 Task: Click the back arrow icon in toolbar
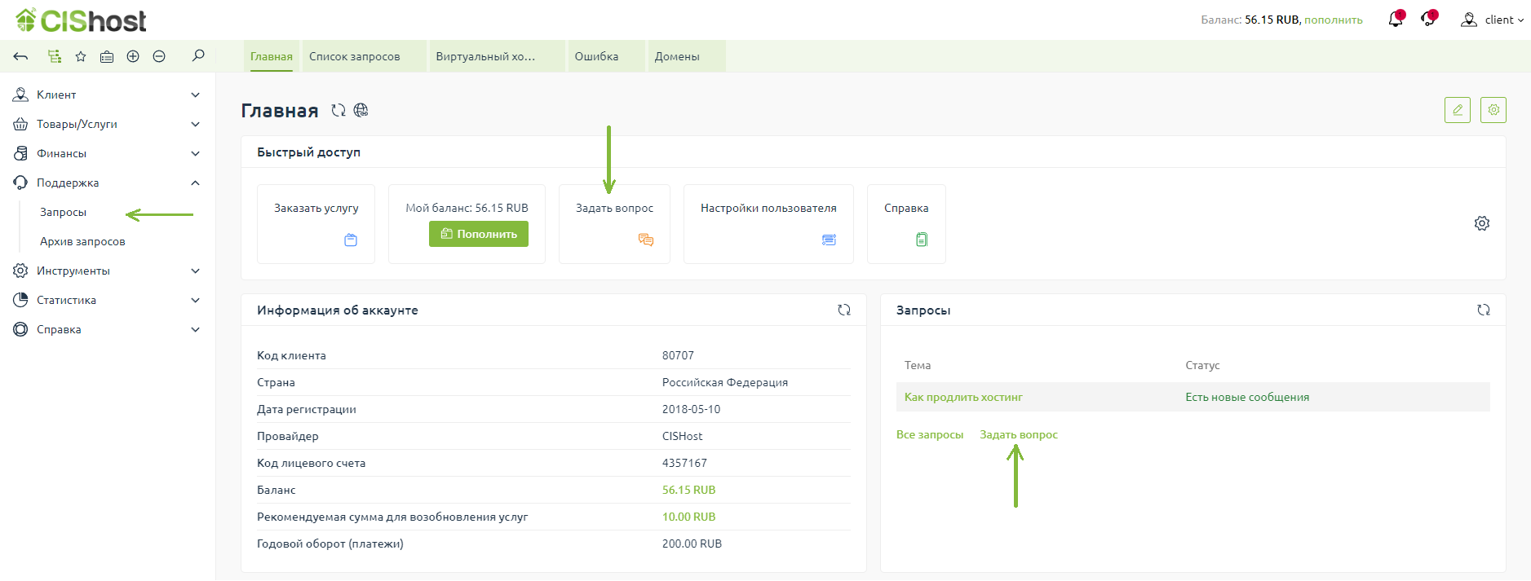(x=21, y=56)
